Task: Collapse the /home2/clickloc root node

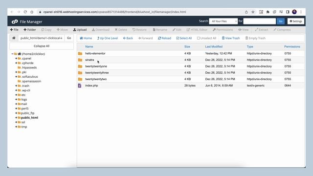Action: (x=12, y=54)
